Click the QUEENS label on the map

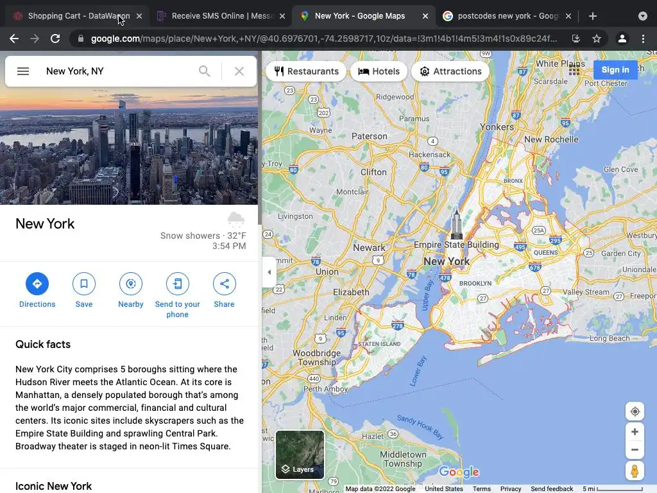click(x=545, y=253)
